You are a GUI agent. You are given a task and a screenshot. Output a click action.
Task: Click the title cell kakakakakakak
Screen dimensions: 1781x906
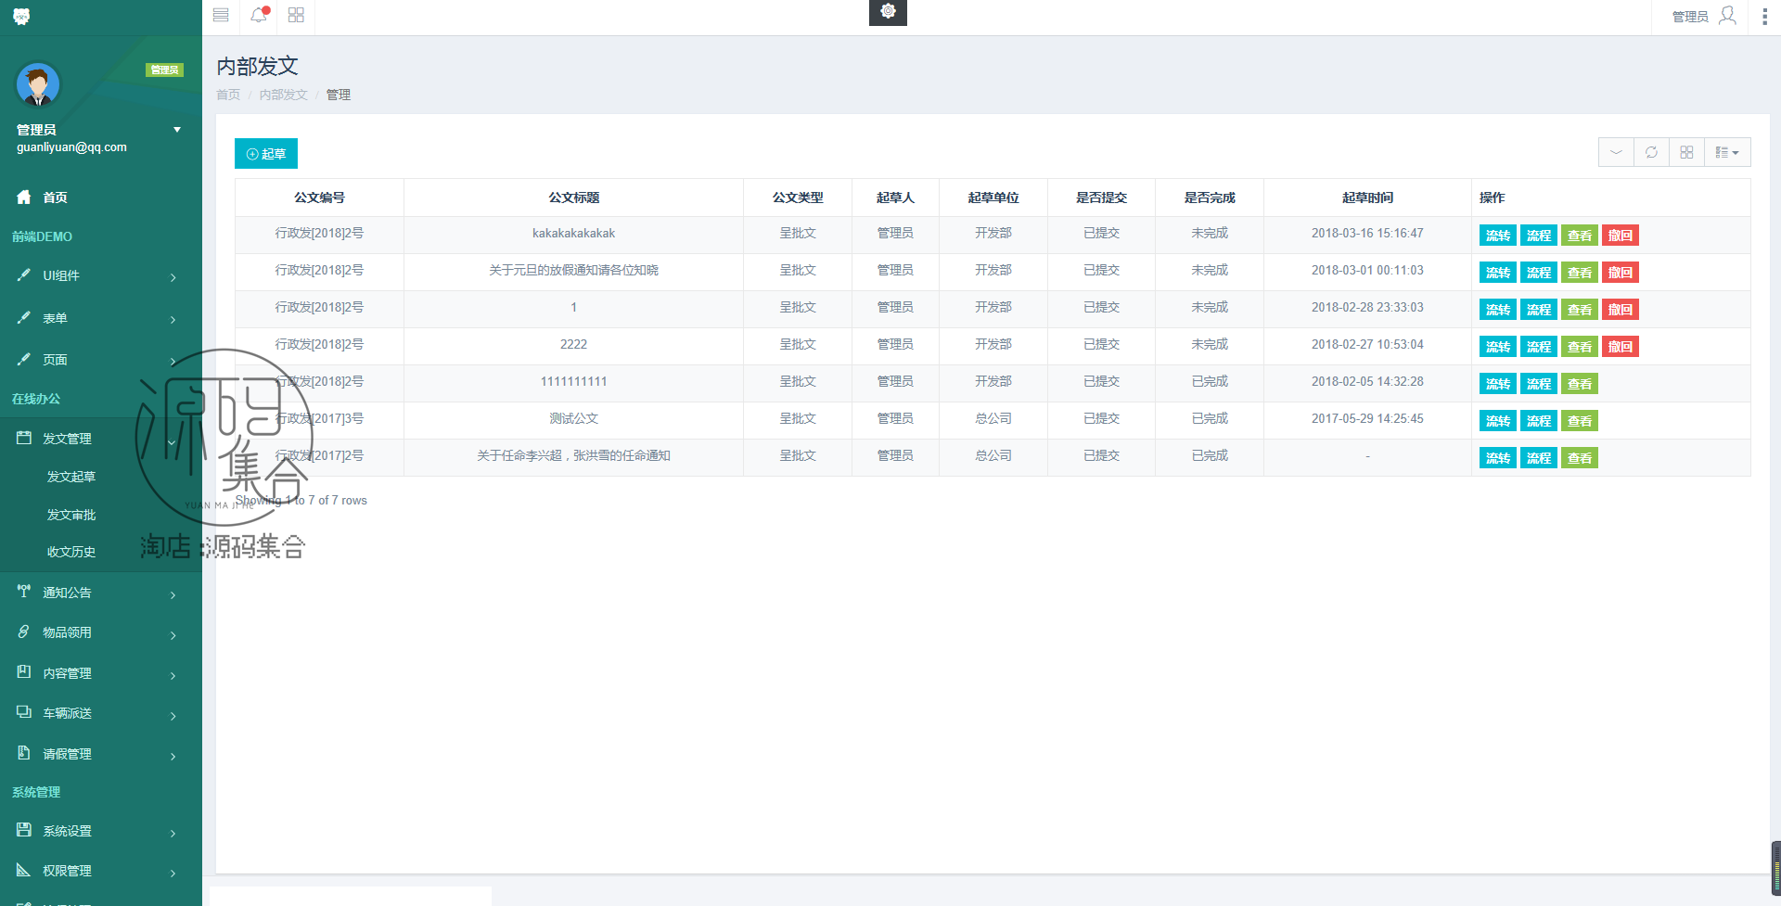coord(573,234)
